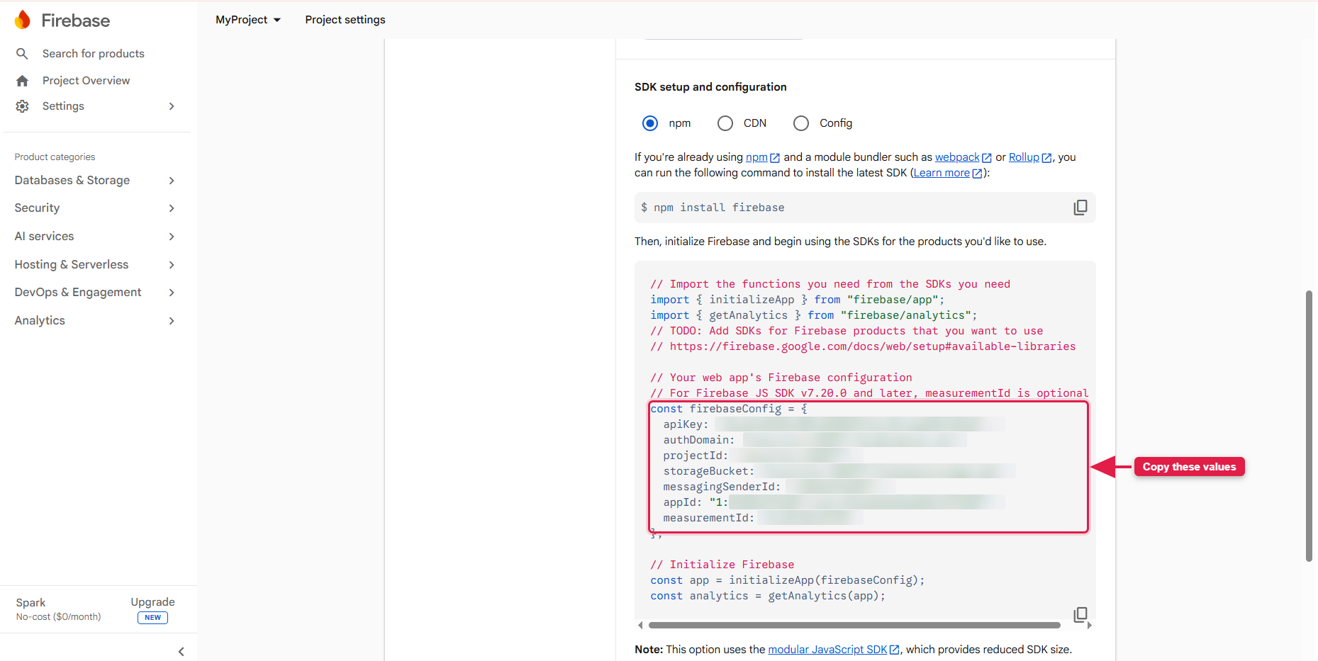Click the external link icon beside npm
The height and width of the screenshot is (661, 1318).
pos(775,158)
